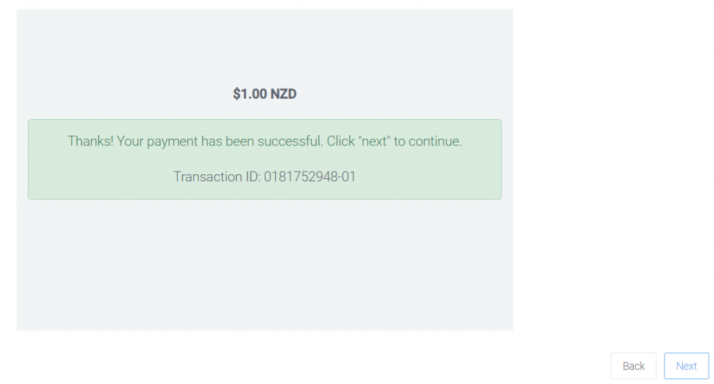The image size is (714, 384).
Task: Select the $1.00 NZD amount heading
Action: point(264,93)
